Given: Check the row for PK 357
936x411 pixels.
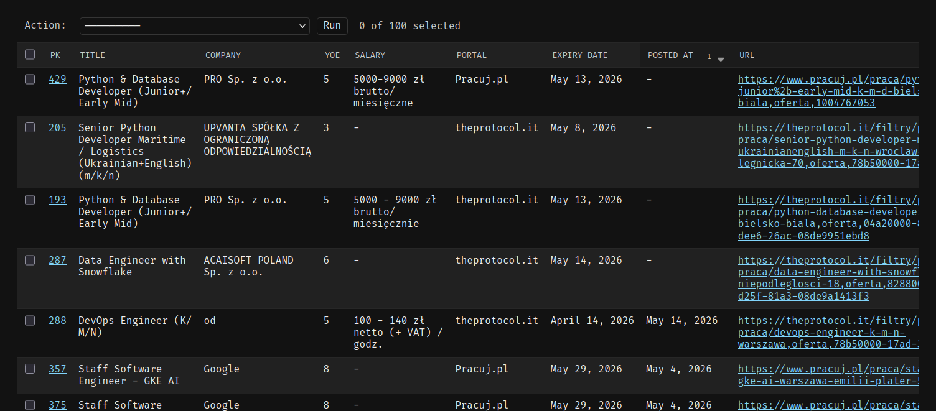Looking at the screenshot, I should pyautogui.click(x=30, y=369).
